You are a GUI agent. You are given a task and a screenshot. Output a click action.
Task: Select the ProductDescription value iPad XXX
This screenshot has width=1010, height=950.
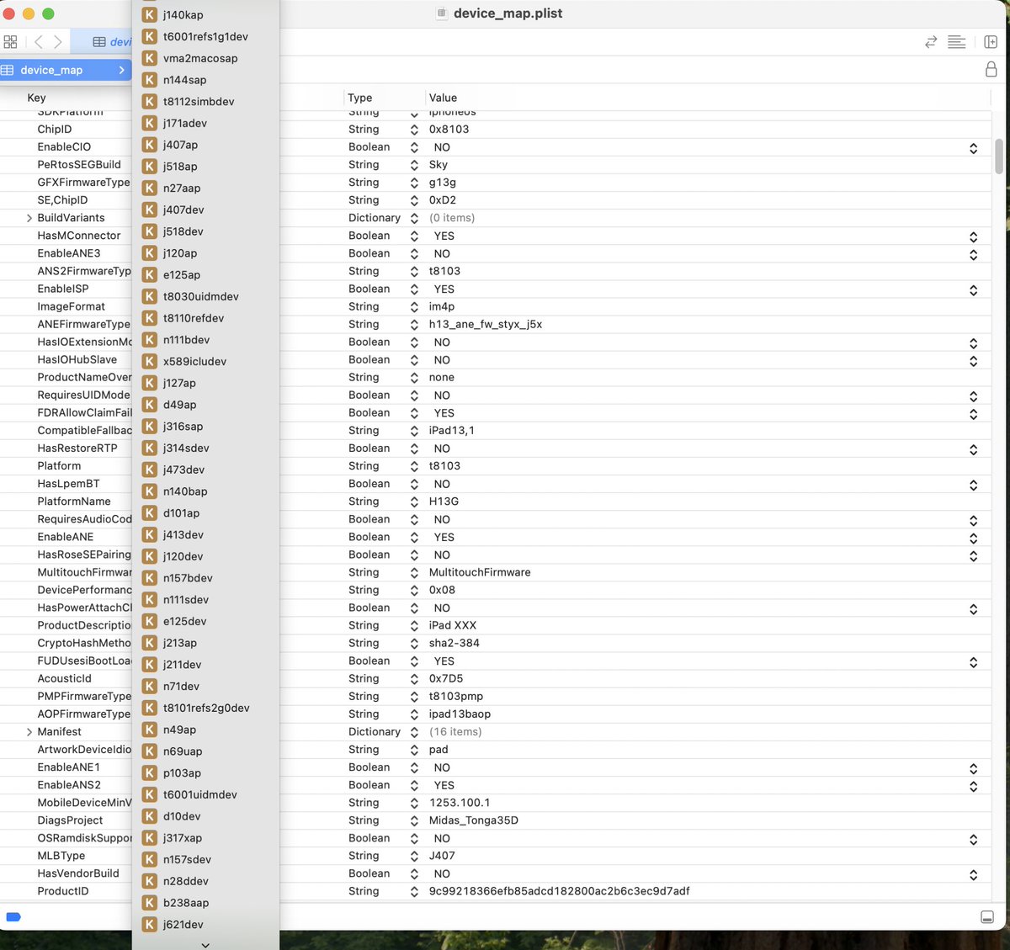pos(453,625)
